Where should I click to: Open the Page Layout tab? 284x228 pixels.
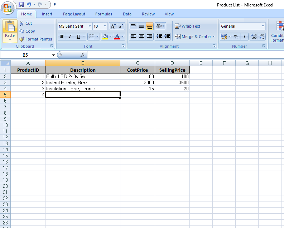[x=74, y=14]
